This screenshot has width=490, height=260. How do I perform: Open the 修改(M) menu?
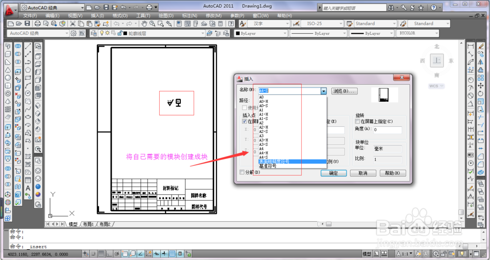click(x=214, y=16)
